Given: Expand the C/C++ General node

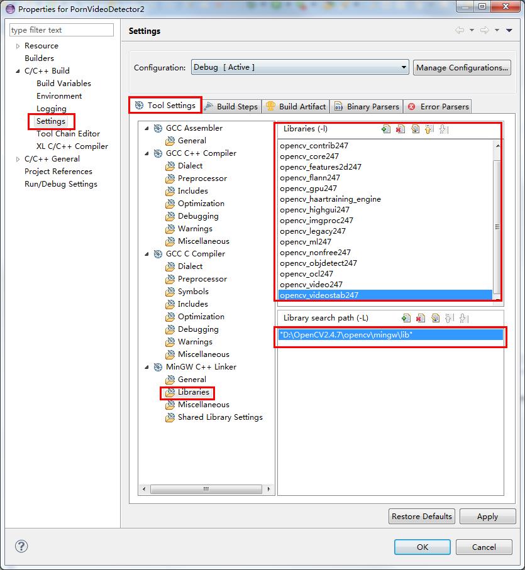Looking at the screenshot, I should 18,159.
